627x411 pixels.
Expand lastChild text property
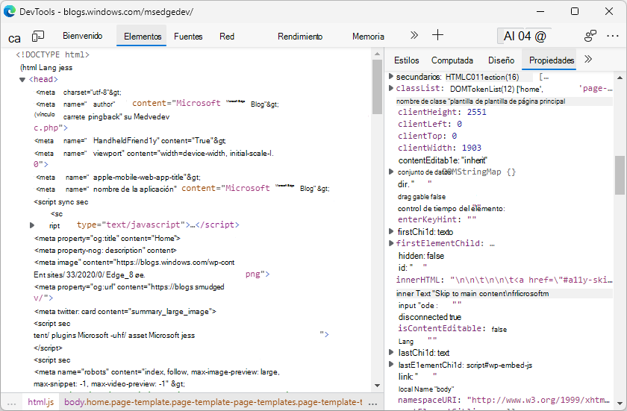coord(391,353)
